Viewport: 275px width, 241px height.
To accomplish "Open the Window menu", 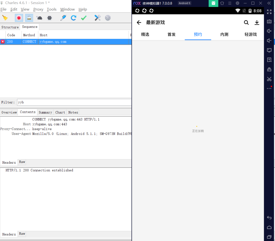I will click(67, 9).
